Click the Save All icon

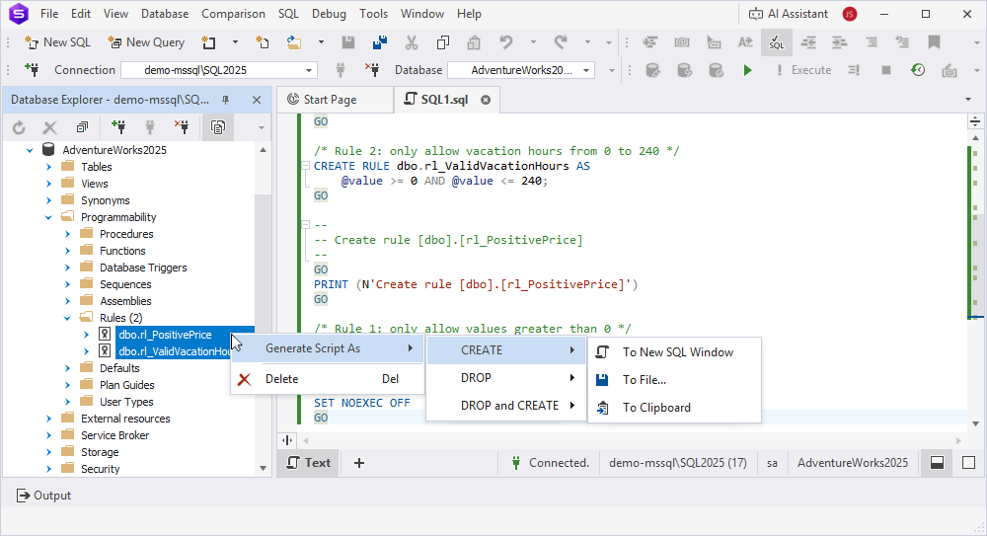point(380,42)
